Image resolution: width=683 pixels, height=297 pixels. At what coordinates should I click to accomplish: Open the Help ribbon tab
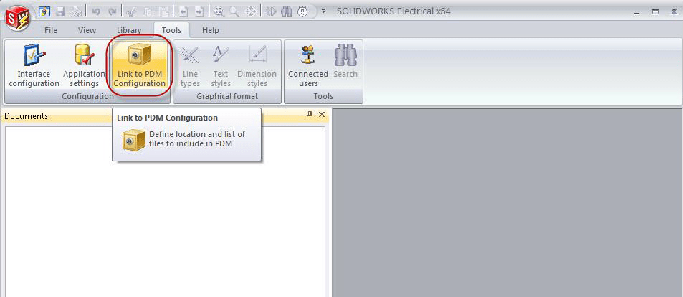pos(211,30)
